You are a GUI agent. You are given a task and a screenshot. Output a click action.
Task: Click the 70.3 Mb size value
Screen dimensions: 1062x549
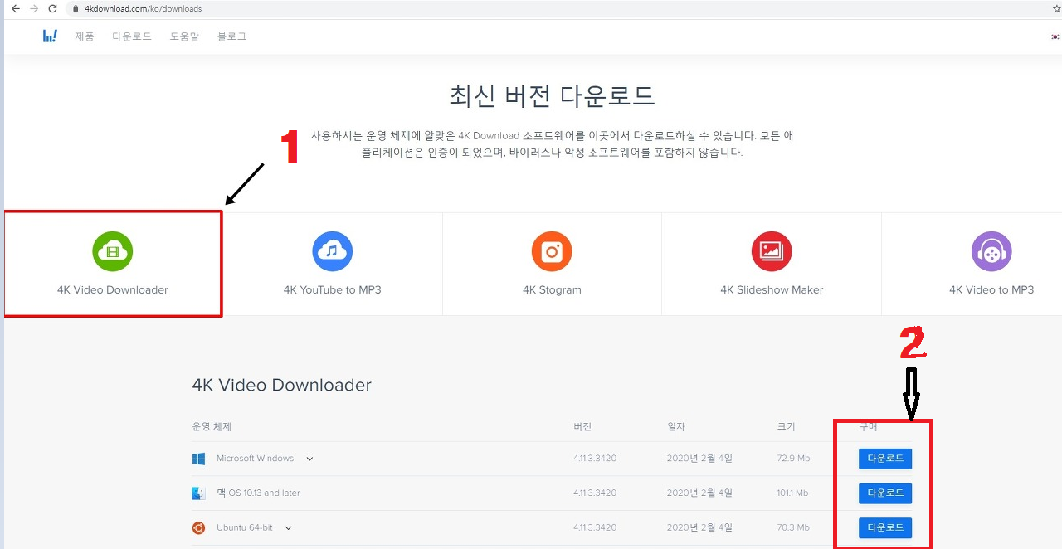point(793,527)
